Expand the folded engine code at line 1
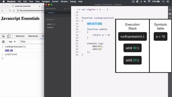This screenshot has height=97, width=172. [80, 9]
